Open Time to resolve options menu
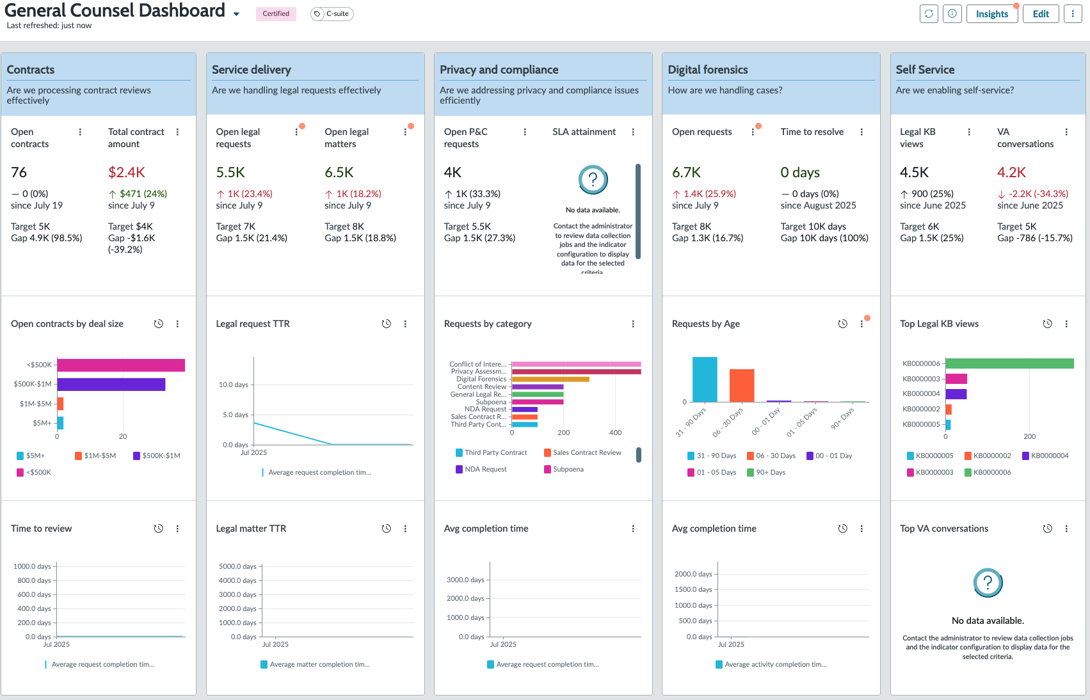The width and height of the screenshot is (1090, 700). pos(862,132)
